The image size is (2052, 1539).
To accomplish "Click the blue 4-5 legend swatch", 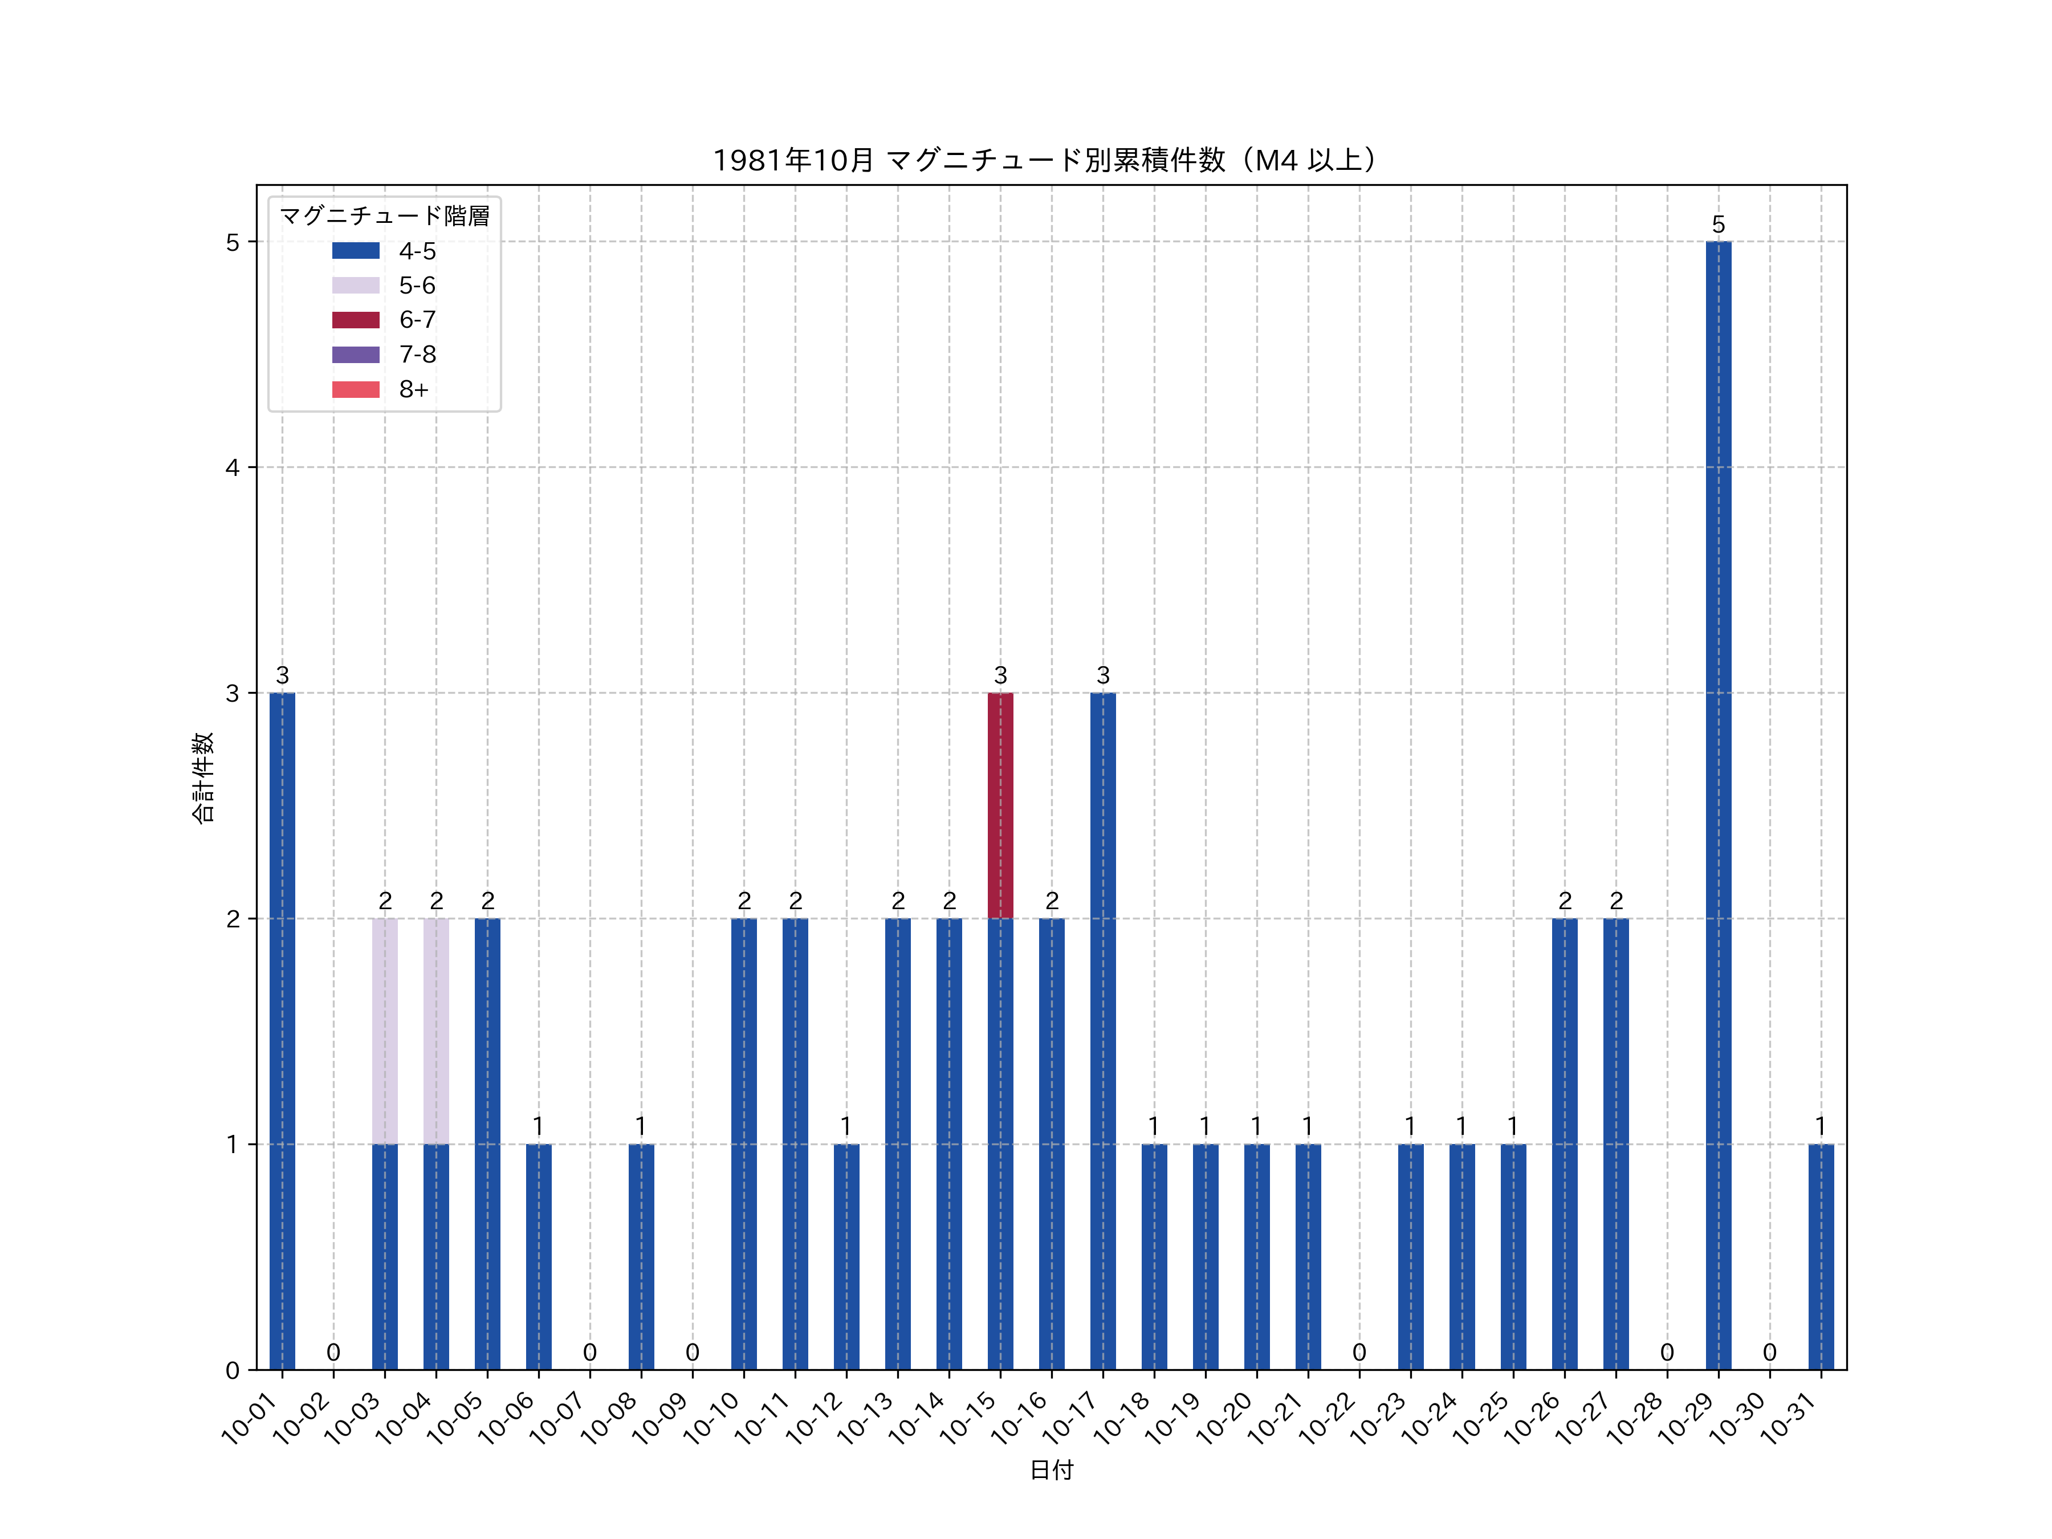I will [355, 250].
